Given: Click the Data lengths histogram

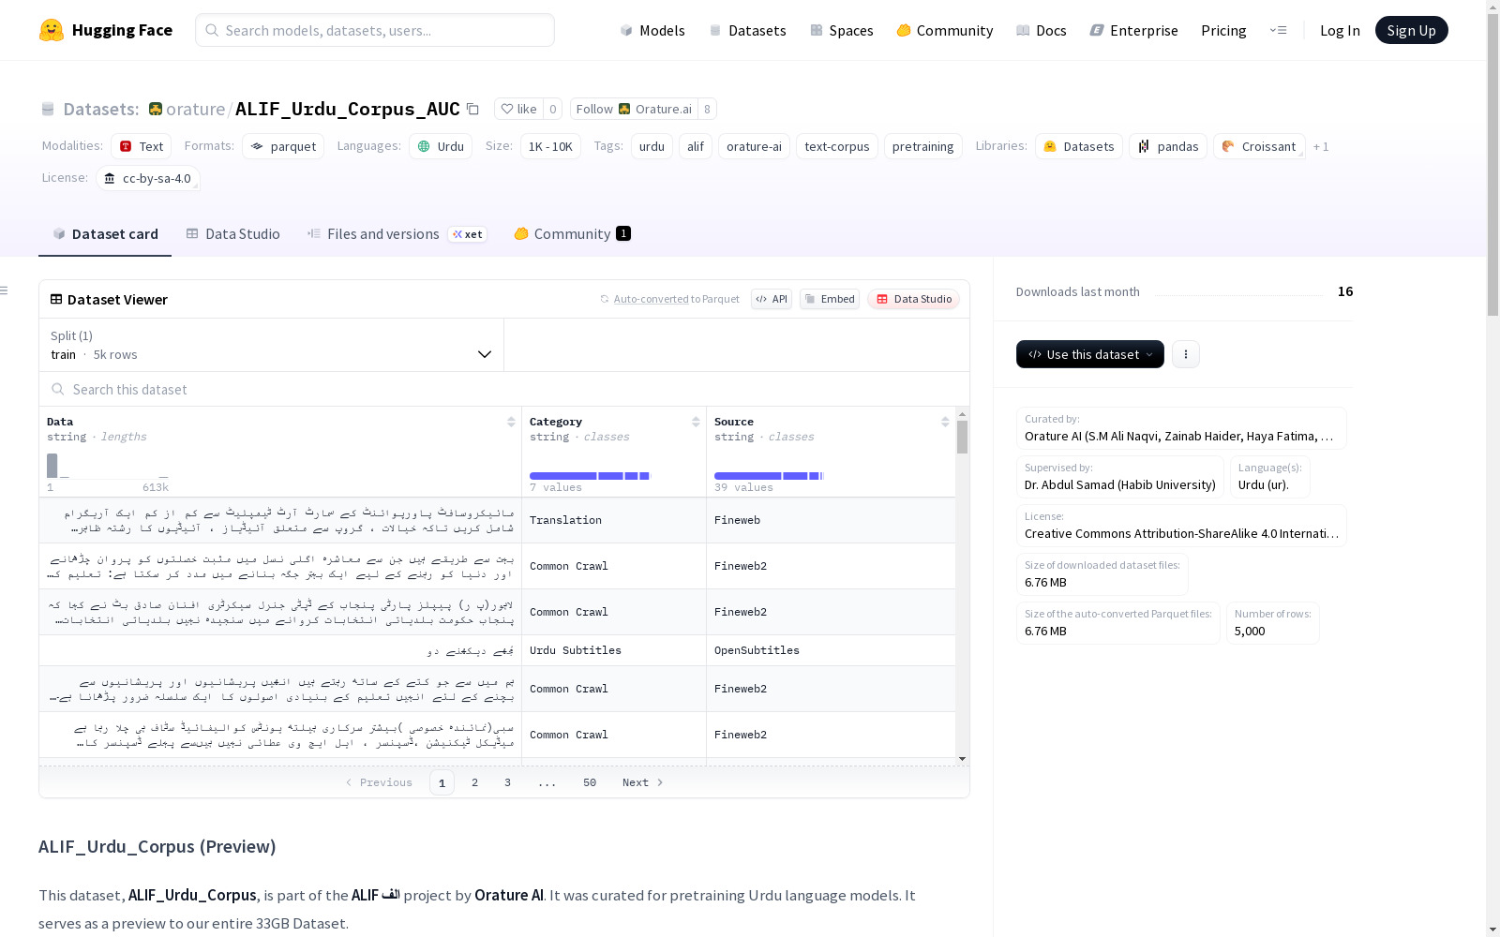Looking at the screenshot, I should (108, 466).
